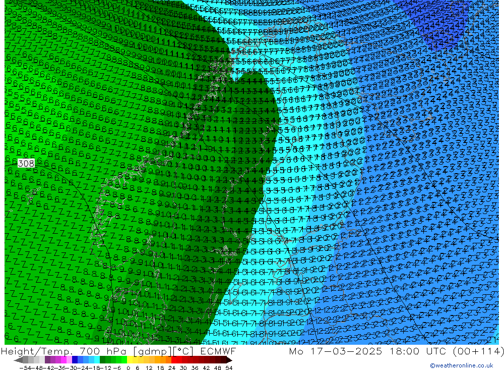Screen dimensions: 504x370
Task: Click the '24' value on the temperature scale
Action: (x=172, y=368)
